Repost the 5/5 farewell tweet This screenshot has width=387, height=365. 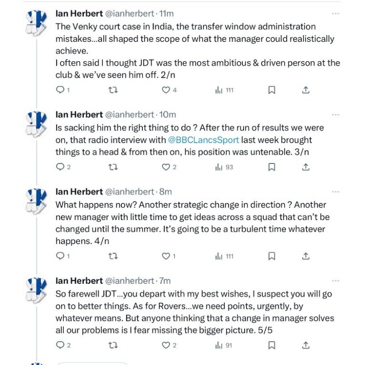pyautogui.click(x=113, y=345)
